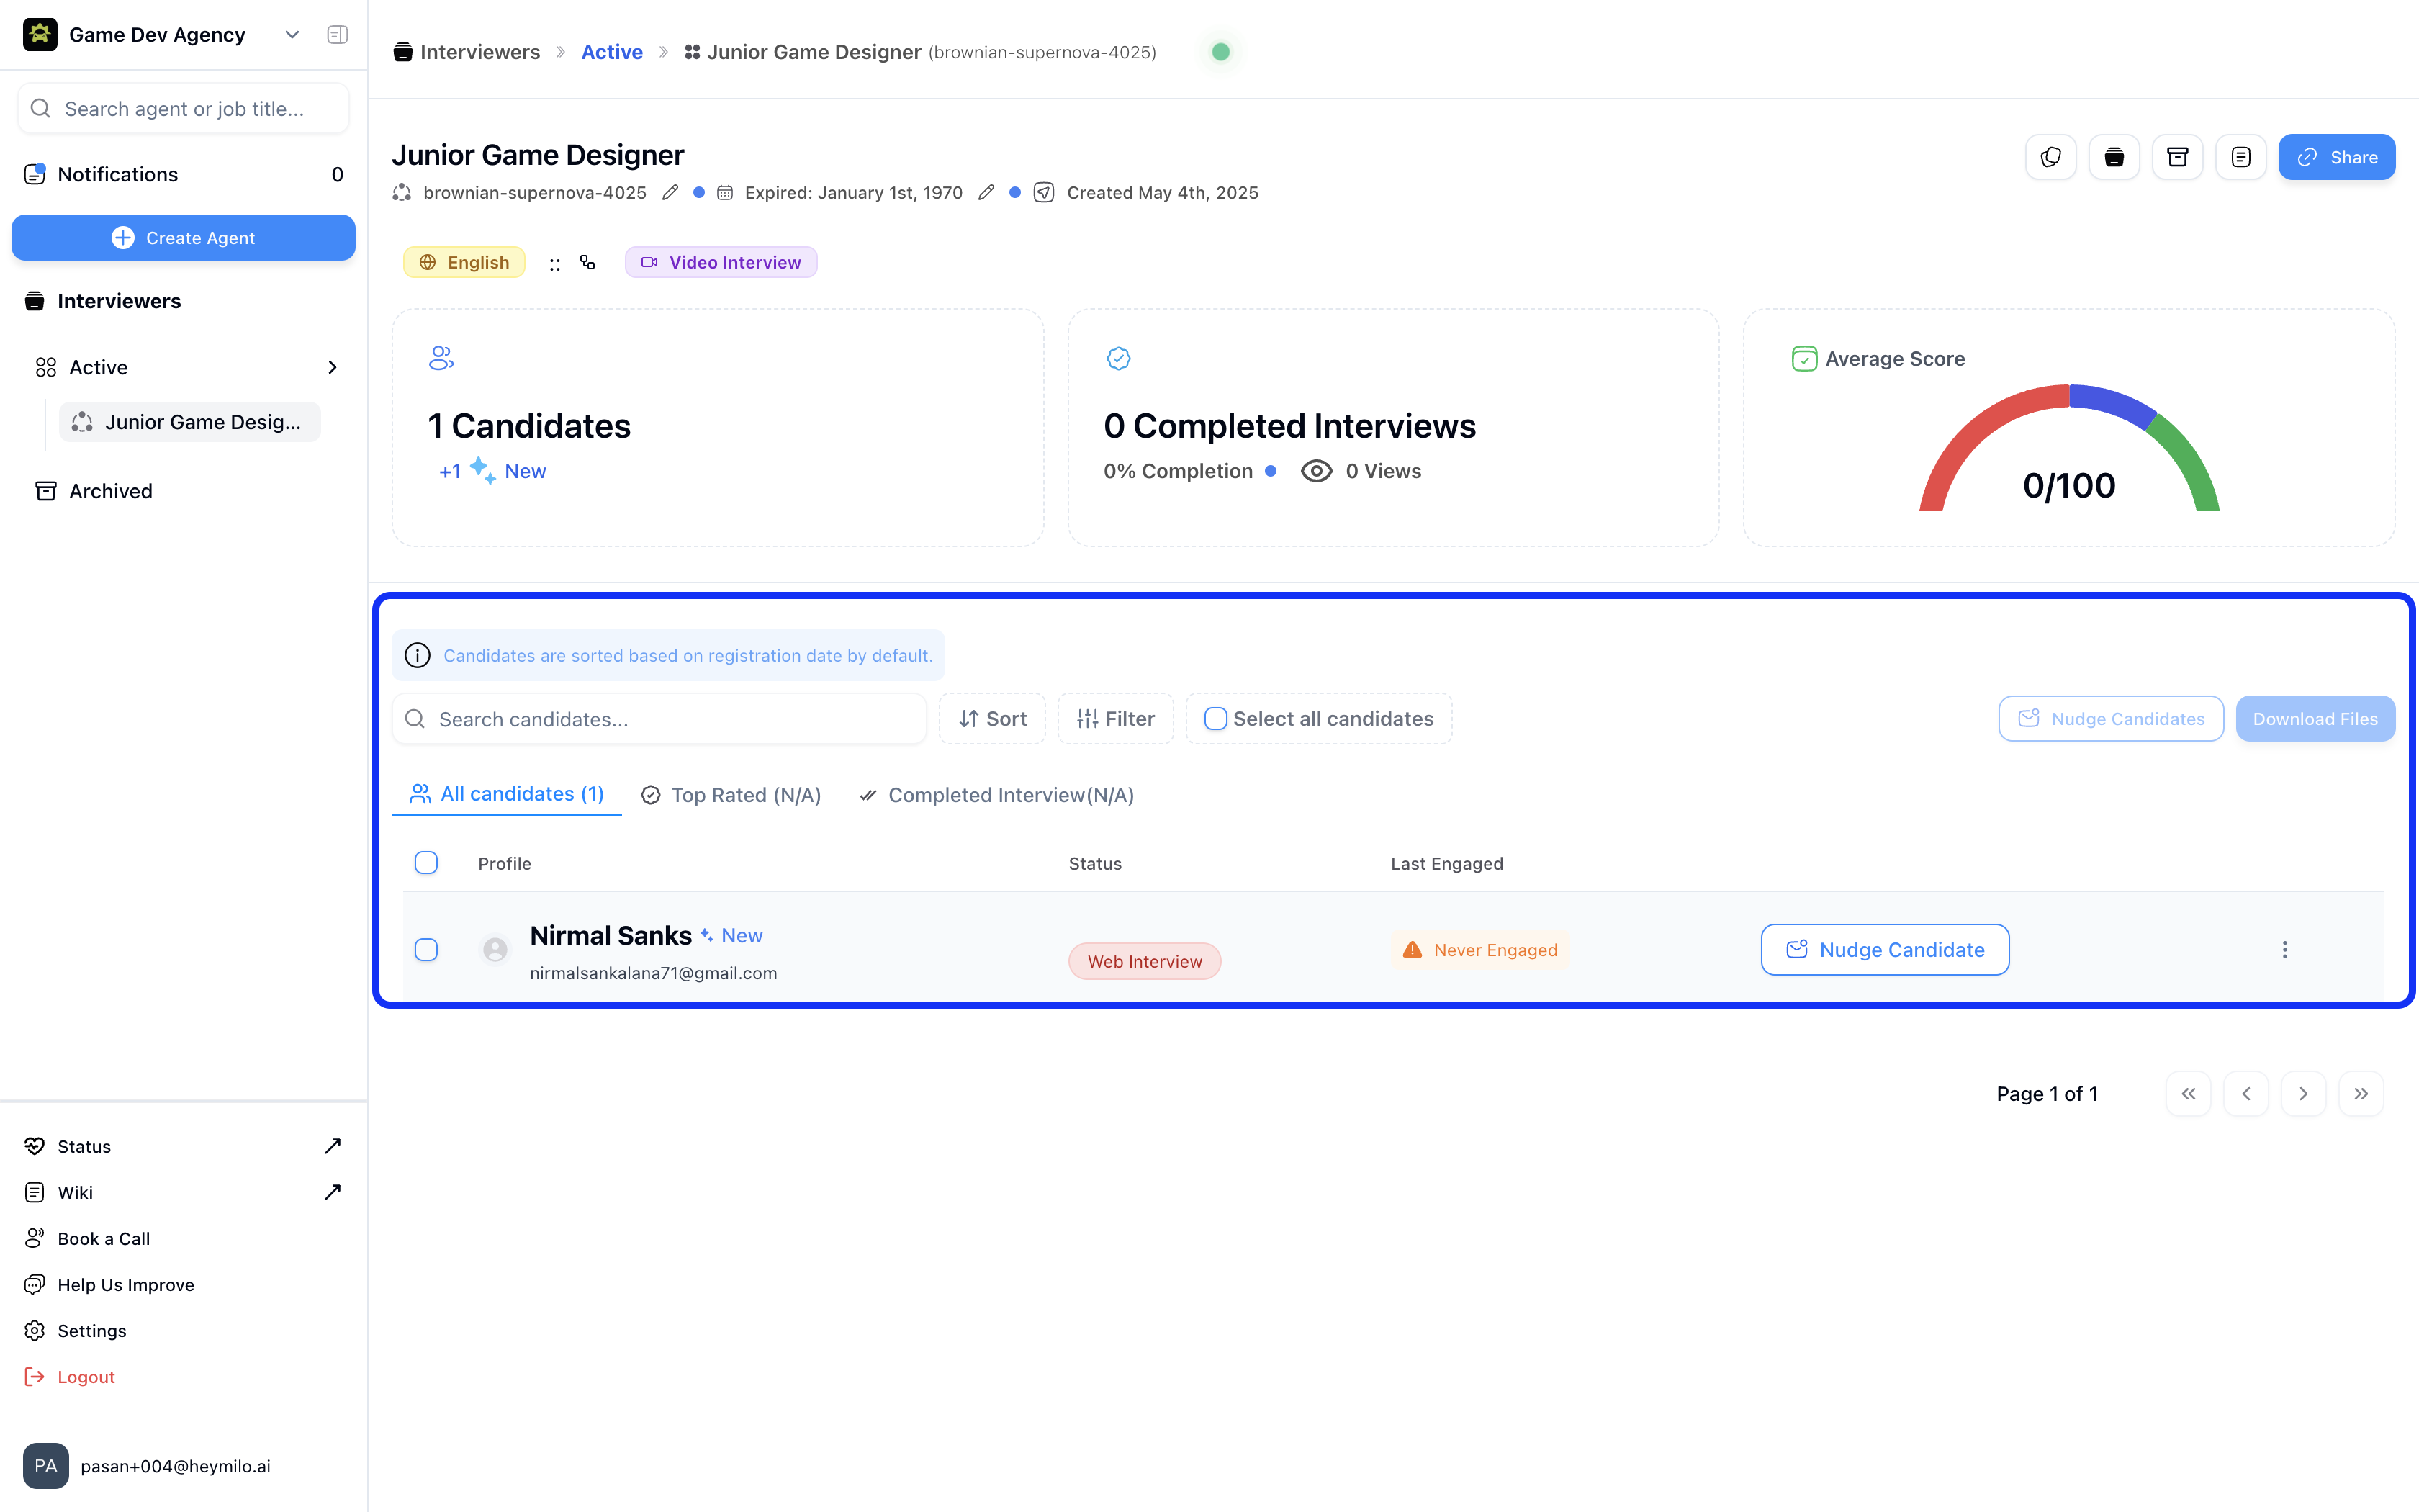Viewport: 2419px width, 1512px height.
Task: Click the document notes icon beside Share
Action: (2240, 157)
